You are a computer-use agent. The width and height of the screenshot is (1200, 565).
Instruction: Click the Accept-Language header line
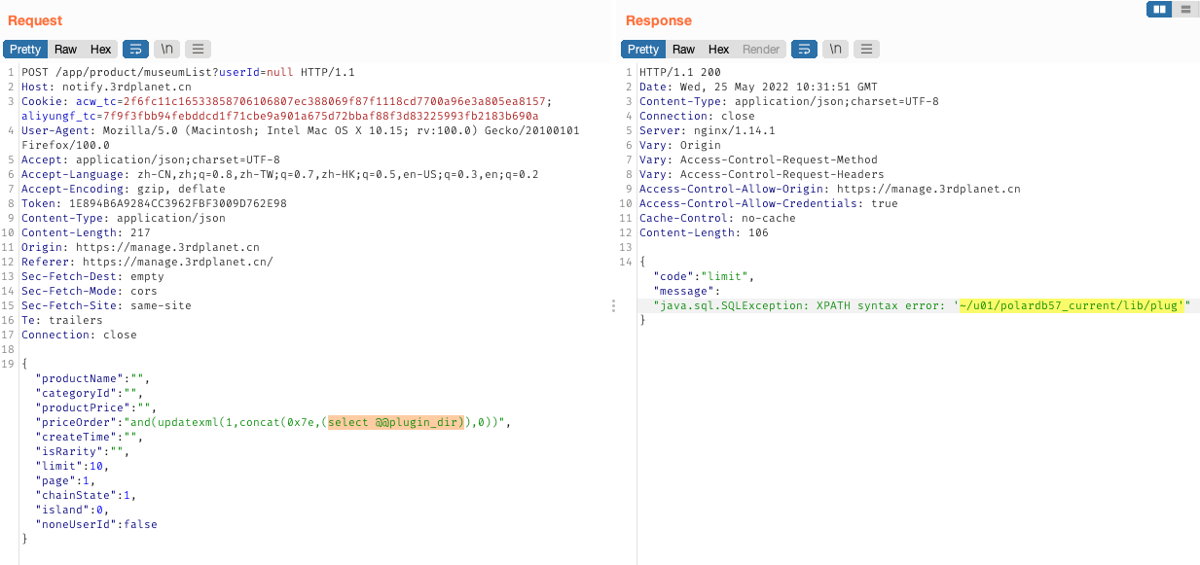tap(279, 175)
